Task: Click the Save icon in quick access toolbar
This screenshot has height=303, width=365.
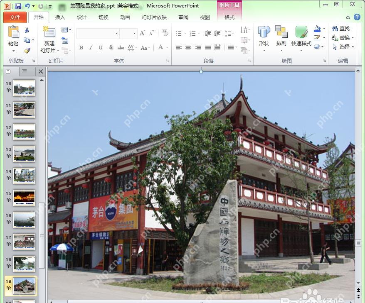Action: 18,6
